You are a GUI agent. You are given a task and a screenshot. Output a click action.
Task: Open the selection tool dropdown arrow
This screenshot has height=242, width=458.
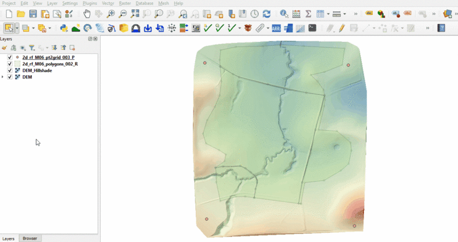click(17, 28)
